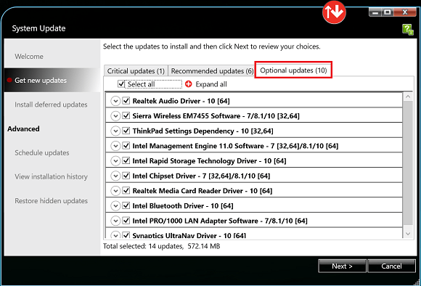Image resolution: width=421 pixels, height=286 pixels.
Task: Expand ThinkPad Settings Dependency details chevron
Action: [115, 131]
